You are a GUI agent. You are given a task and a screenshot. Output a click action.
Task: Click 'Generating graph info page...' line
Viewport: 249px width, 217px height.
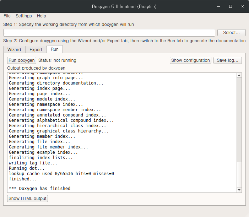pos(46,78)
